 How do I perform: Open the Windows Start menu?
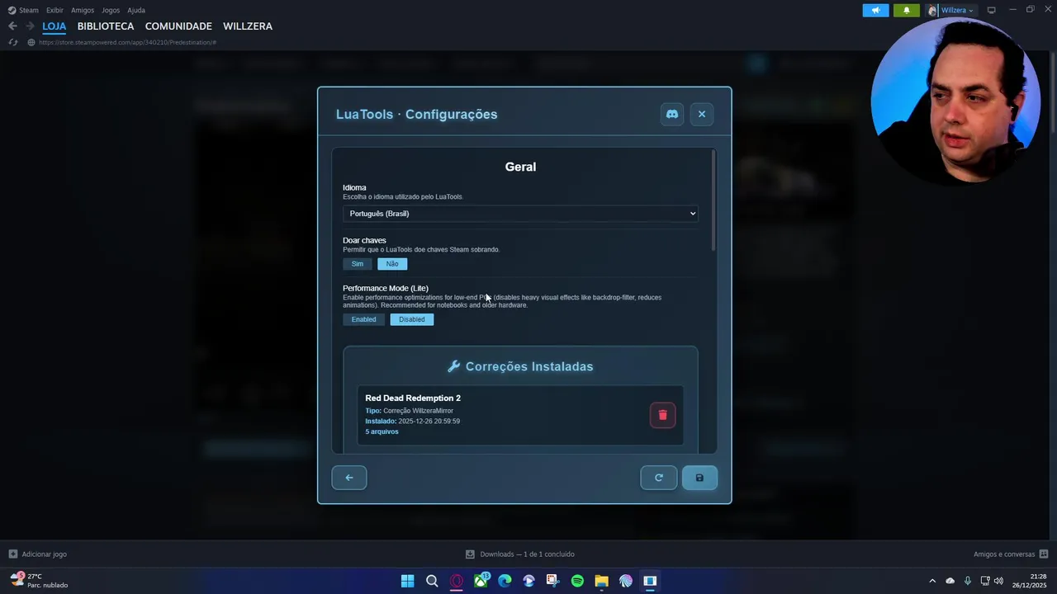click(408, 581)
